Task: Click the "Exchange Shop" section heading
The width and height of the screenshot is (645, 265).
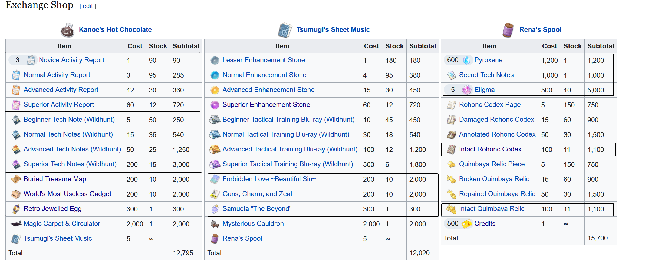Action: (x=40, y=5)
